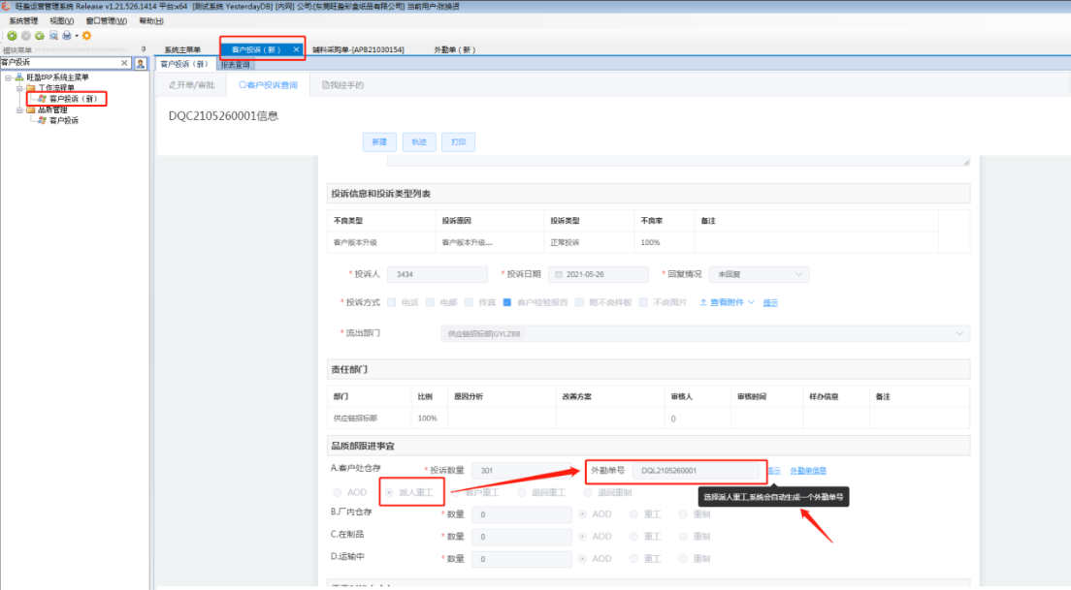Image resolution: width=1071 pixels, height=590 pixels.
Task: Toggle the 电话 checkbox
Action: pos(391,302)
